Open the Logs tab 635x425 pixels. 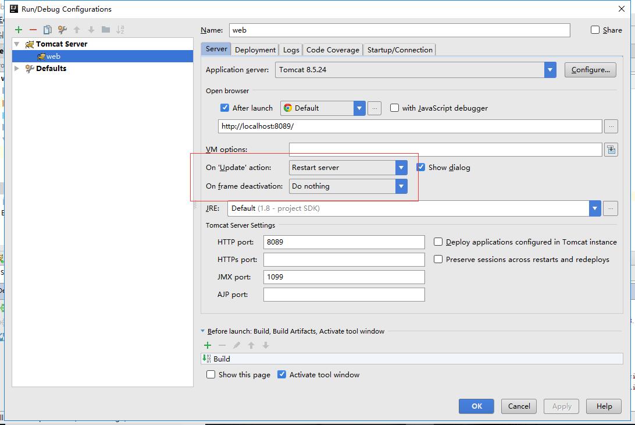(x=291, y=49)
